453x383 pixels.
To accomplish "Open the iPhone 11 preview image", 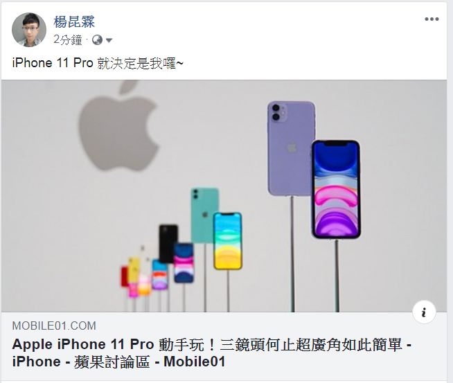I will (x=224, y=196).
